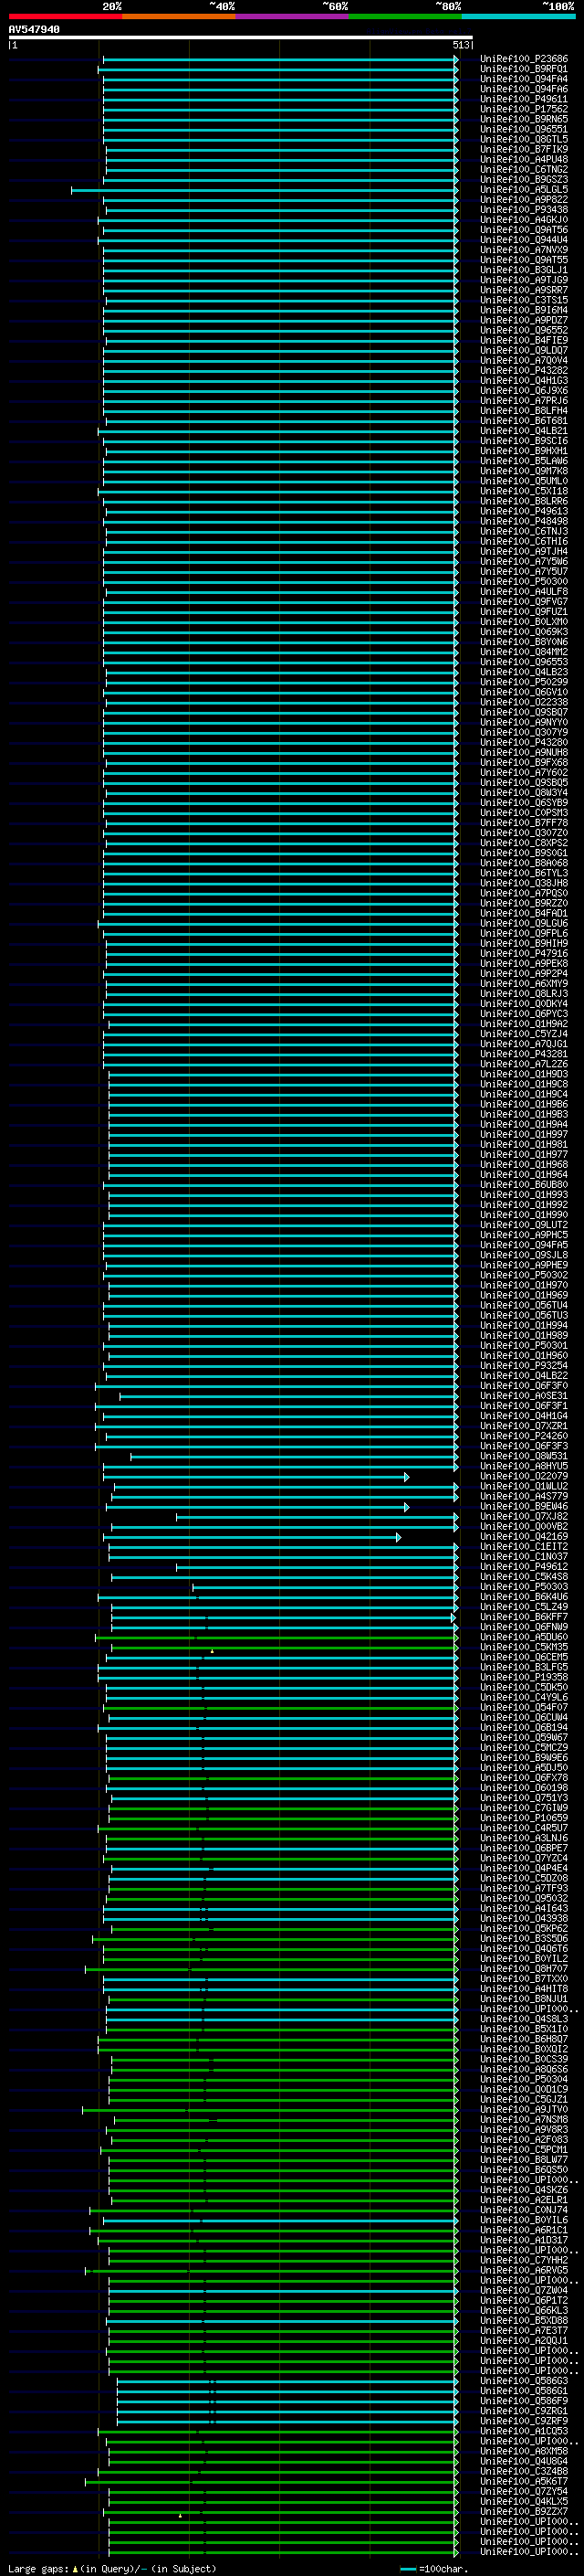
Task: Click the end position number 513
Action: coord(461,45)
